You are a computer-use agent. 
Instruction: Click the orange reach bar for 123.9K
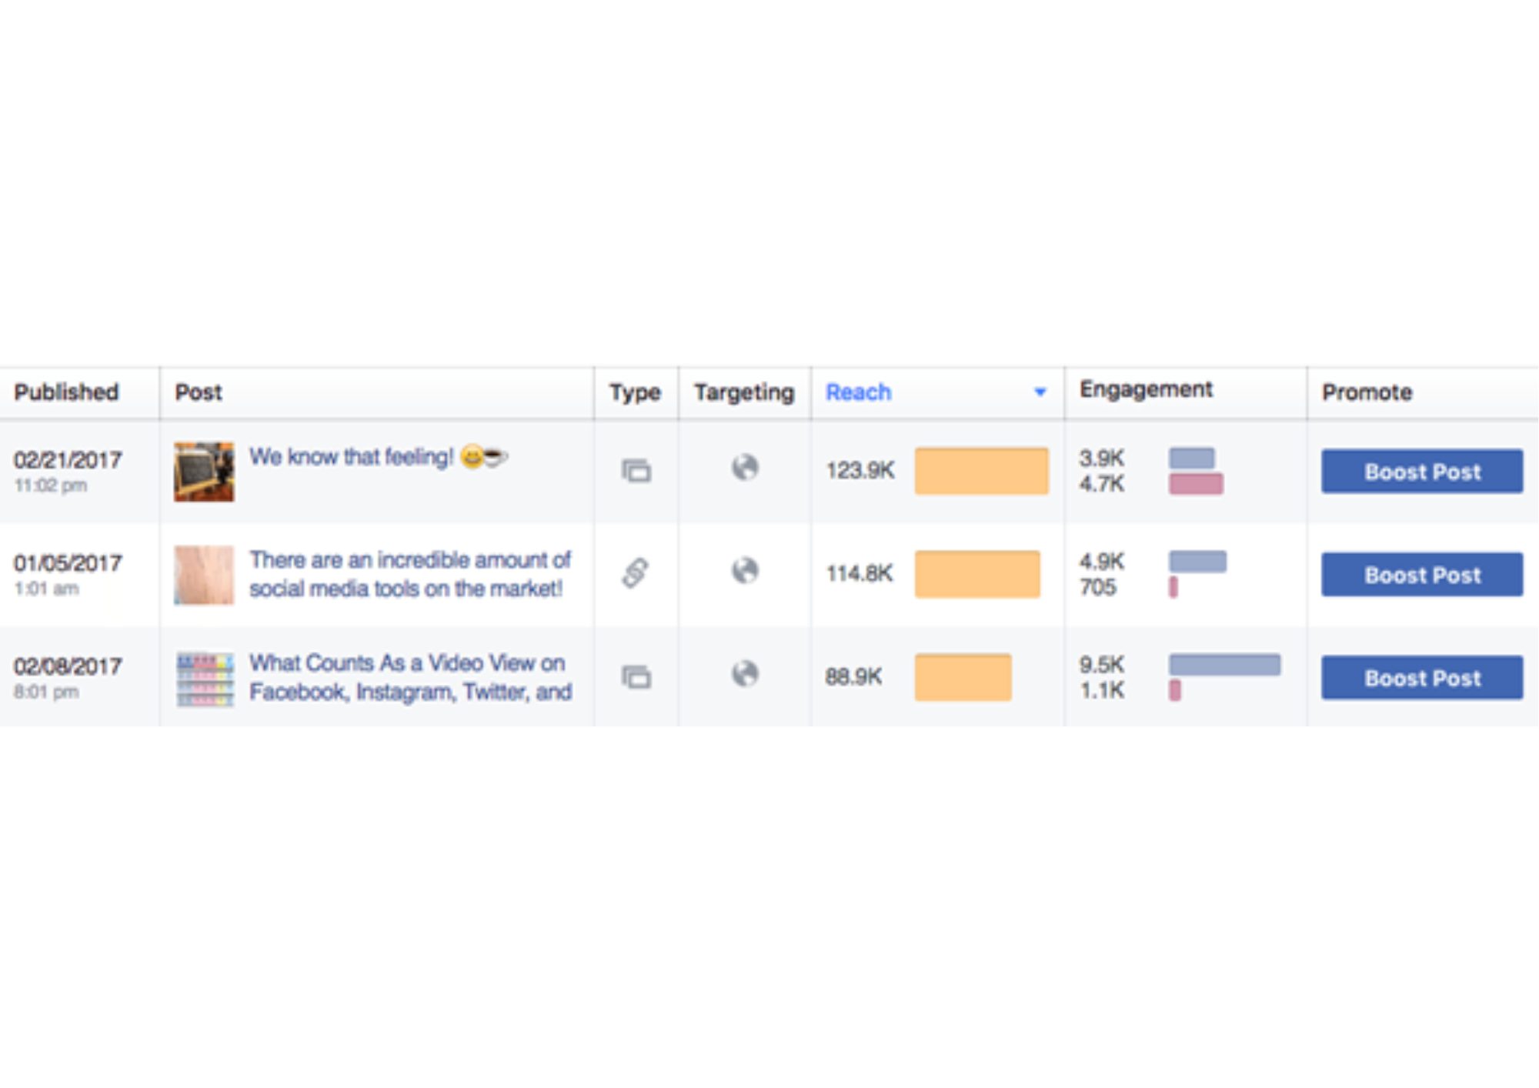coord(981,471)
